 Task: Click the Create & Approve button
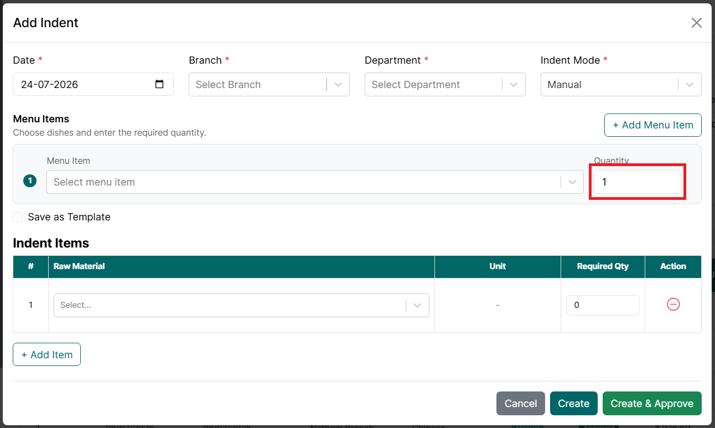tap(652, 403)
